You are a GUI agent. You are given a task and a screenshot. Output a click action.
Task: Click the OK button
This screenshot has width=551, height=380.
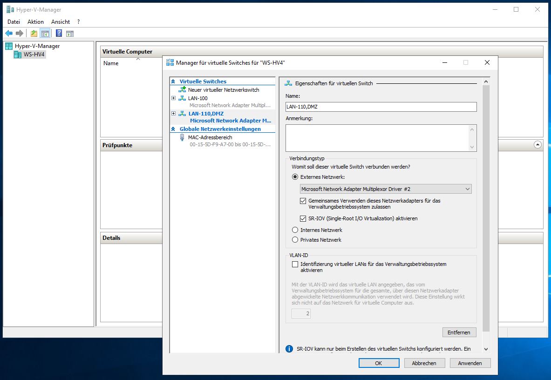[379, 363]
